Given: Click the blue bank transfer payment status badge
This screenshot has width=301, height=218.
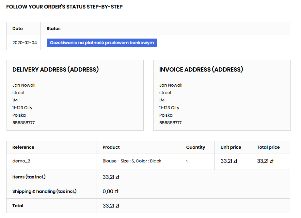Looking at the screenshot, I should [x=102, y=43].
